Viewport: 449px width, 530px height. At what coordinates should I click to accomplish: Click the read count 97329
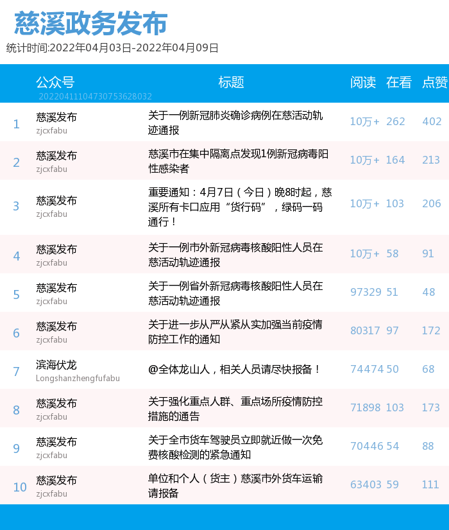coord(366,292)
